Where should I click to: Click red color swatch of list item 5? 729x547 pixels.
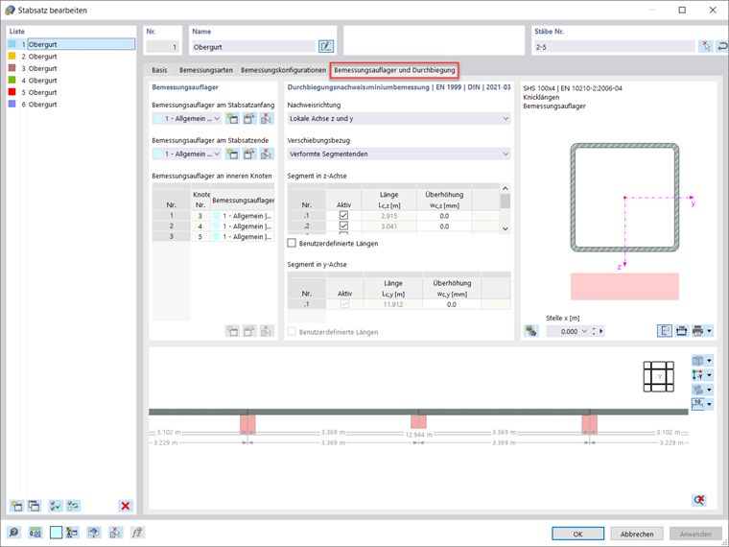click(x=12, y=91)
